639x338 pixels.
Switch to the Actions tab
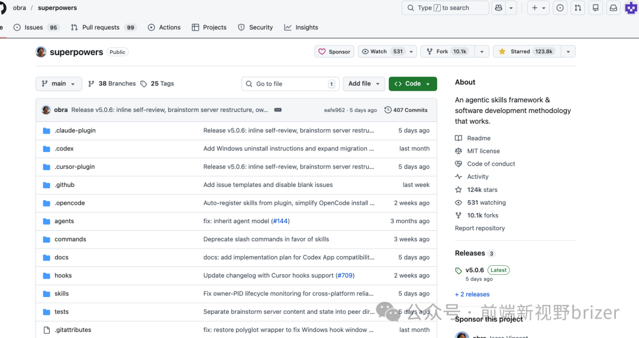tap(164, 27)
